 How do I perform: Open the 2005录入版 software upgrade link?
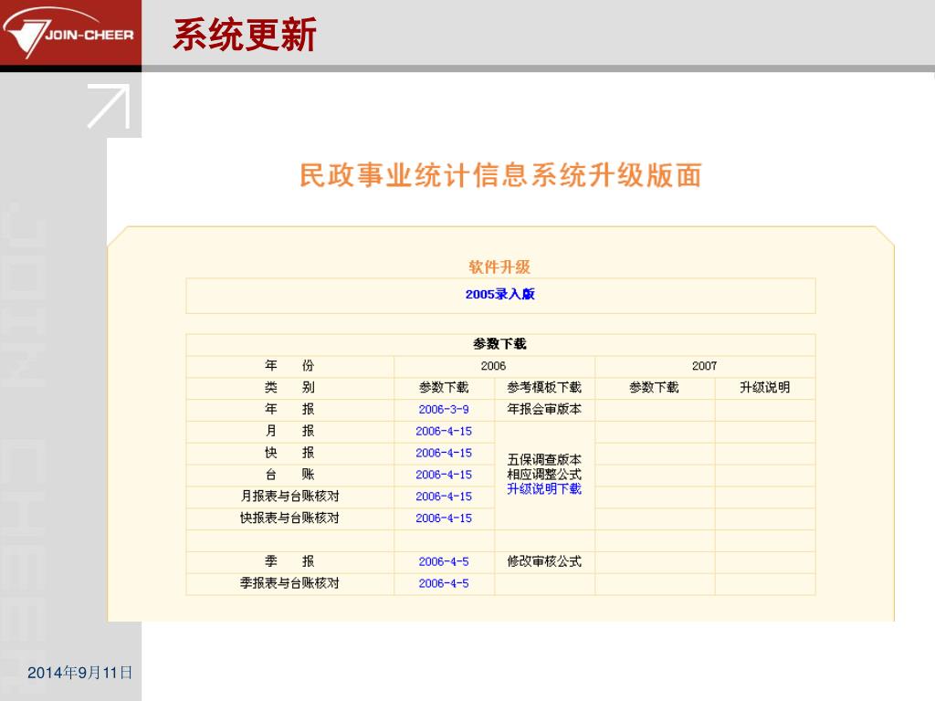[499, 295]
